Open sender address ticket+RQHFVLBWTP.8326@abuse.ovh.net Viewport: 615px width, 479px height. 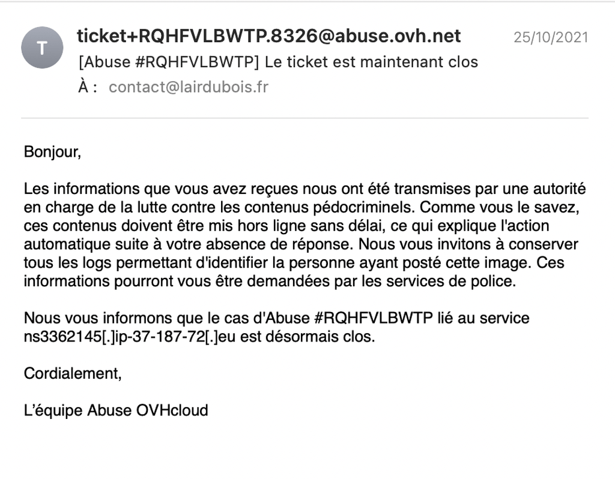(x=268, y=36)
